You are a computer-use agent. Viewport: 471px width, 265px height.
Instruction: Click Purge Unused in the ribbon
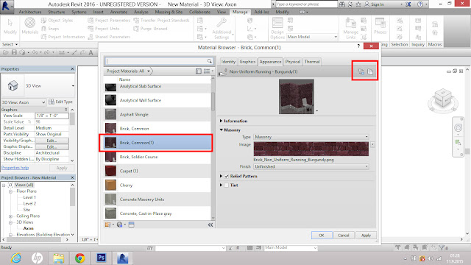pyautogui.click(x=150, y=29)
